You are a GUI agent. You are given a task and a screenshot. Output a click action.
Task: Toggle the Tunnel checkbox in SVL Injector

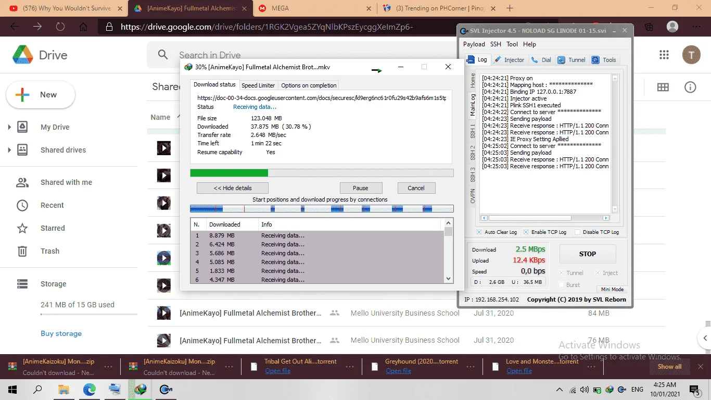tap(561, 273)
